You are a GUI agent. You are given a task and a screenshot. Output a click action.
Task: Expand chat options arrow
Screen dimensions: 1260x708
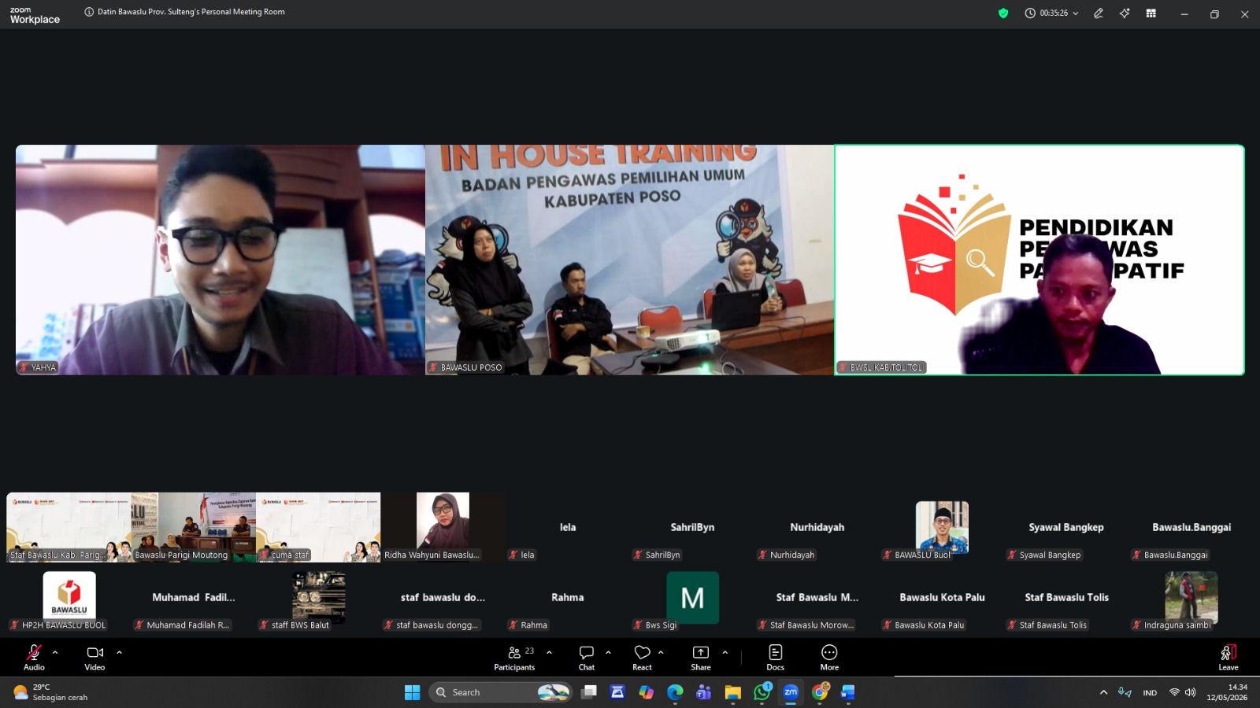tap(608, 652)
